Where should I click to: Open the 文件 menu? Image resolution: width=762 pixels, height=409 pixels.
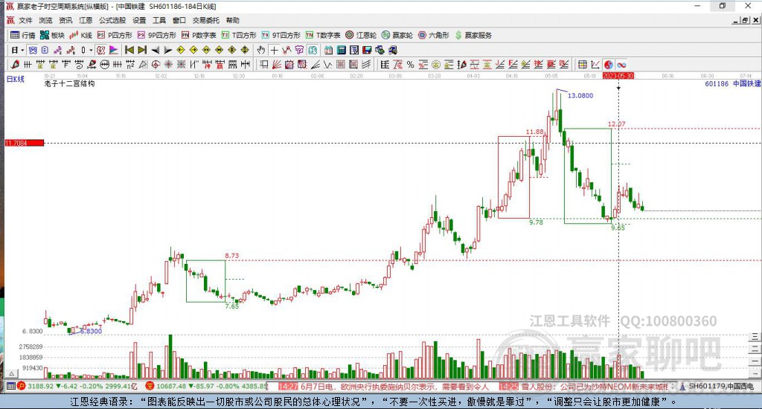pyautogui.click(x=25, y=20)
